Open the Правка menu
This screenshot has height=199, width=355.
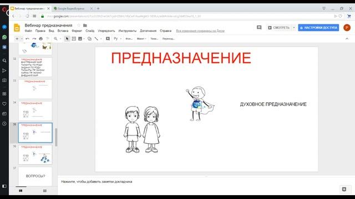40,31
